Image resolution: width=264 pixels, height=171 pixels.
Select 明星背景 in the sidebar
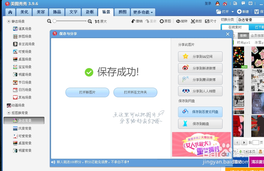pos(22,151)
